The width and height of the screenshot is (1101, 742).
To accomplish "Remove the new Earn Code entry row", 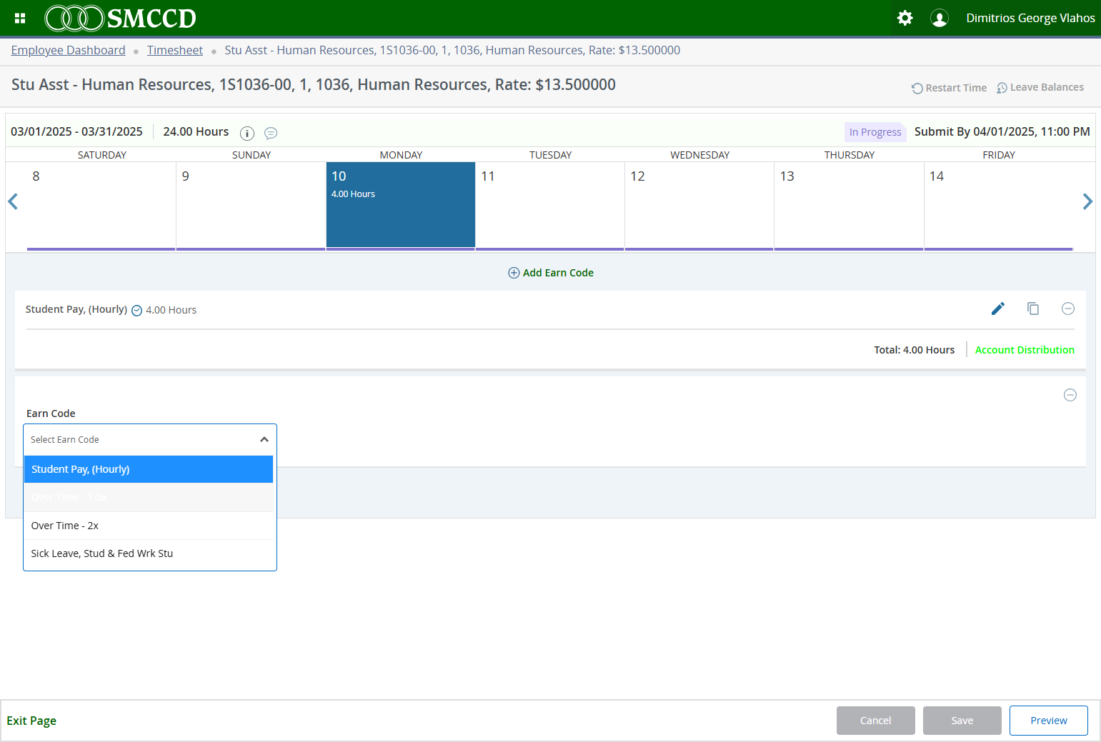I will pyautogui.click(x=1070, y=395).
